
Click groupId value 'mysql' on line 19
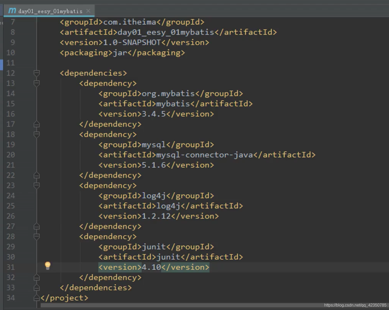pos(154,145)
